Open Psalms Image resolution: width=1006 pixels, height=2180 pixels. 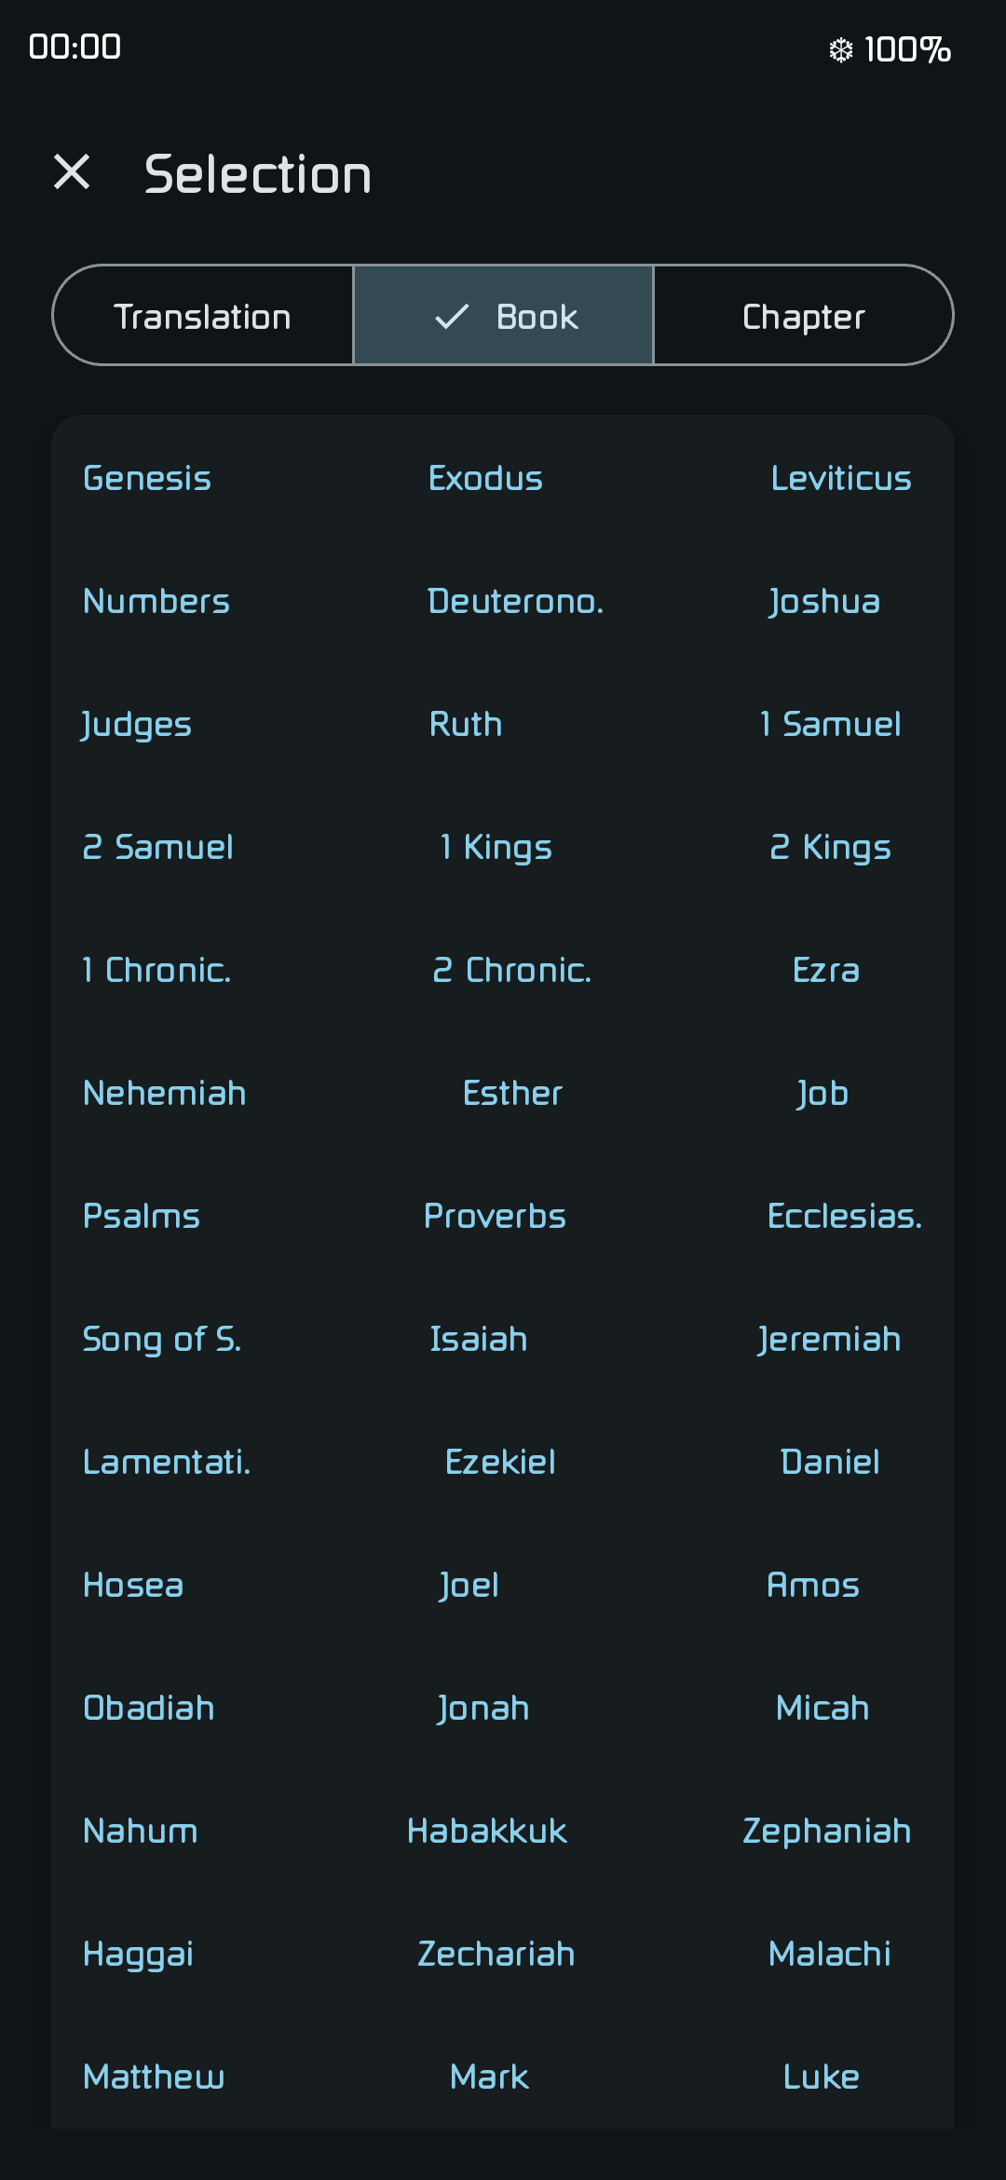[142, 1216]
